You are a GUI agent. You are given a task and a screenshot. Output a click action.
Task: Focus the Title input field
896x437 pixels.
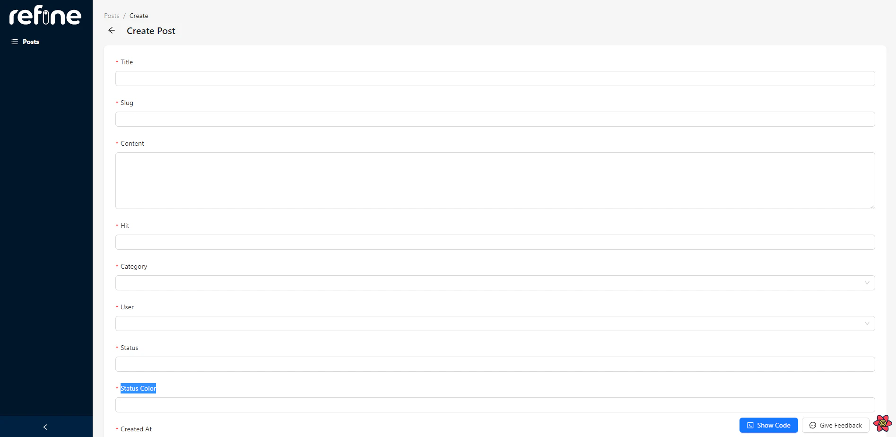coord(495,79)
